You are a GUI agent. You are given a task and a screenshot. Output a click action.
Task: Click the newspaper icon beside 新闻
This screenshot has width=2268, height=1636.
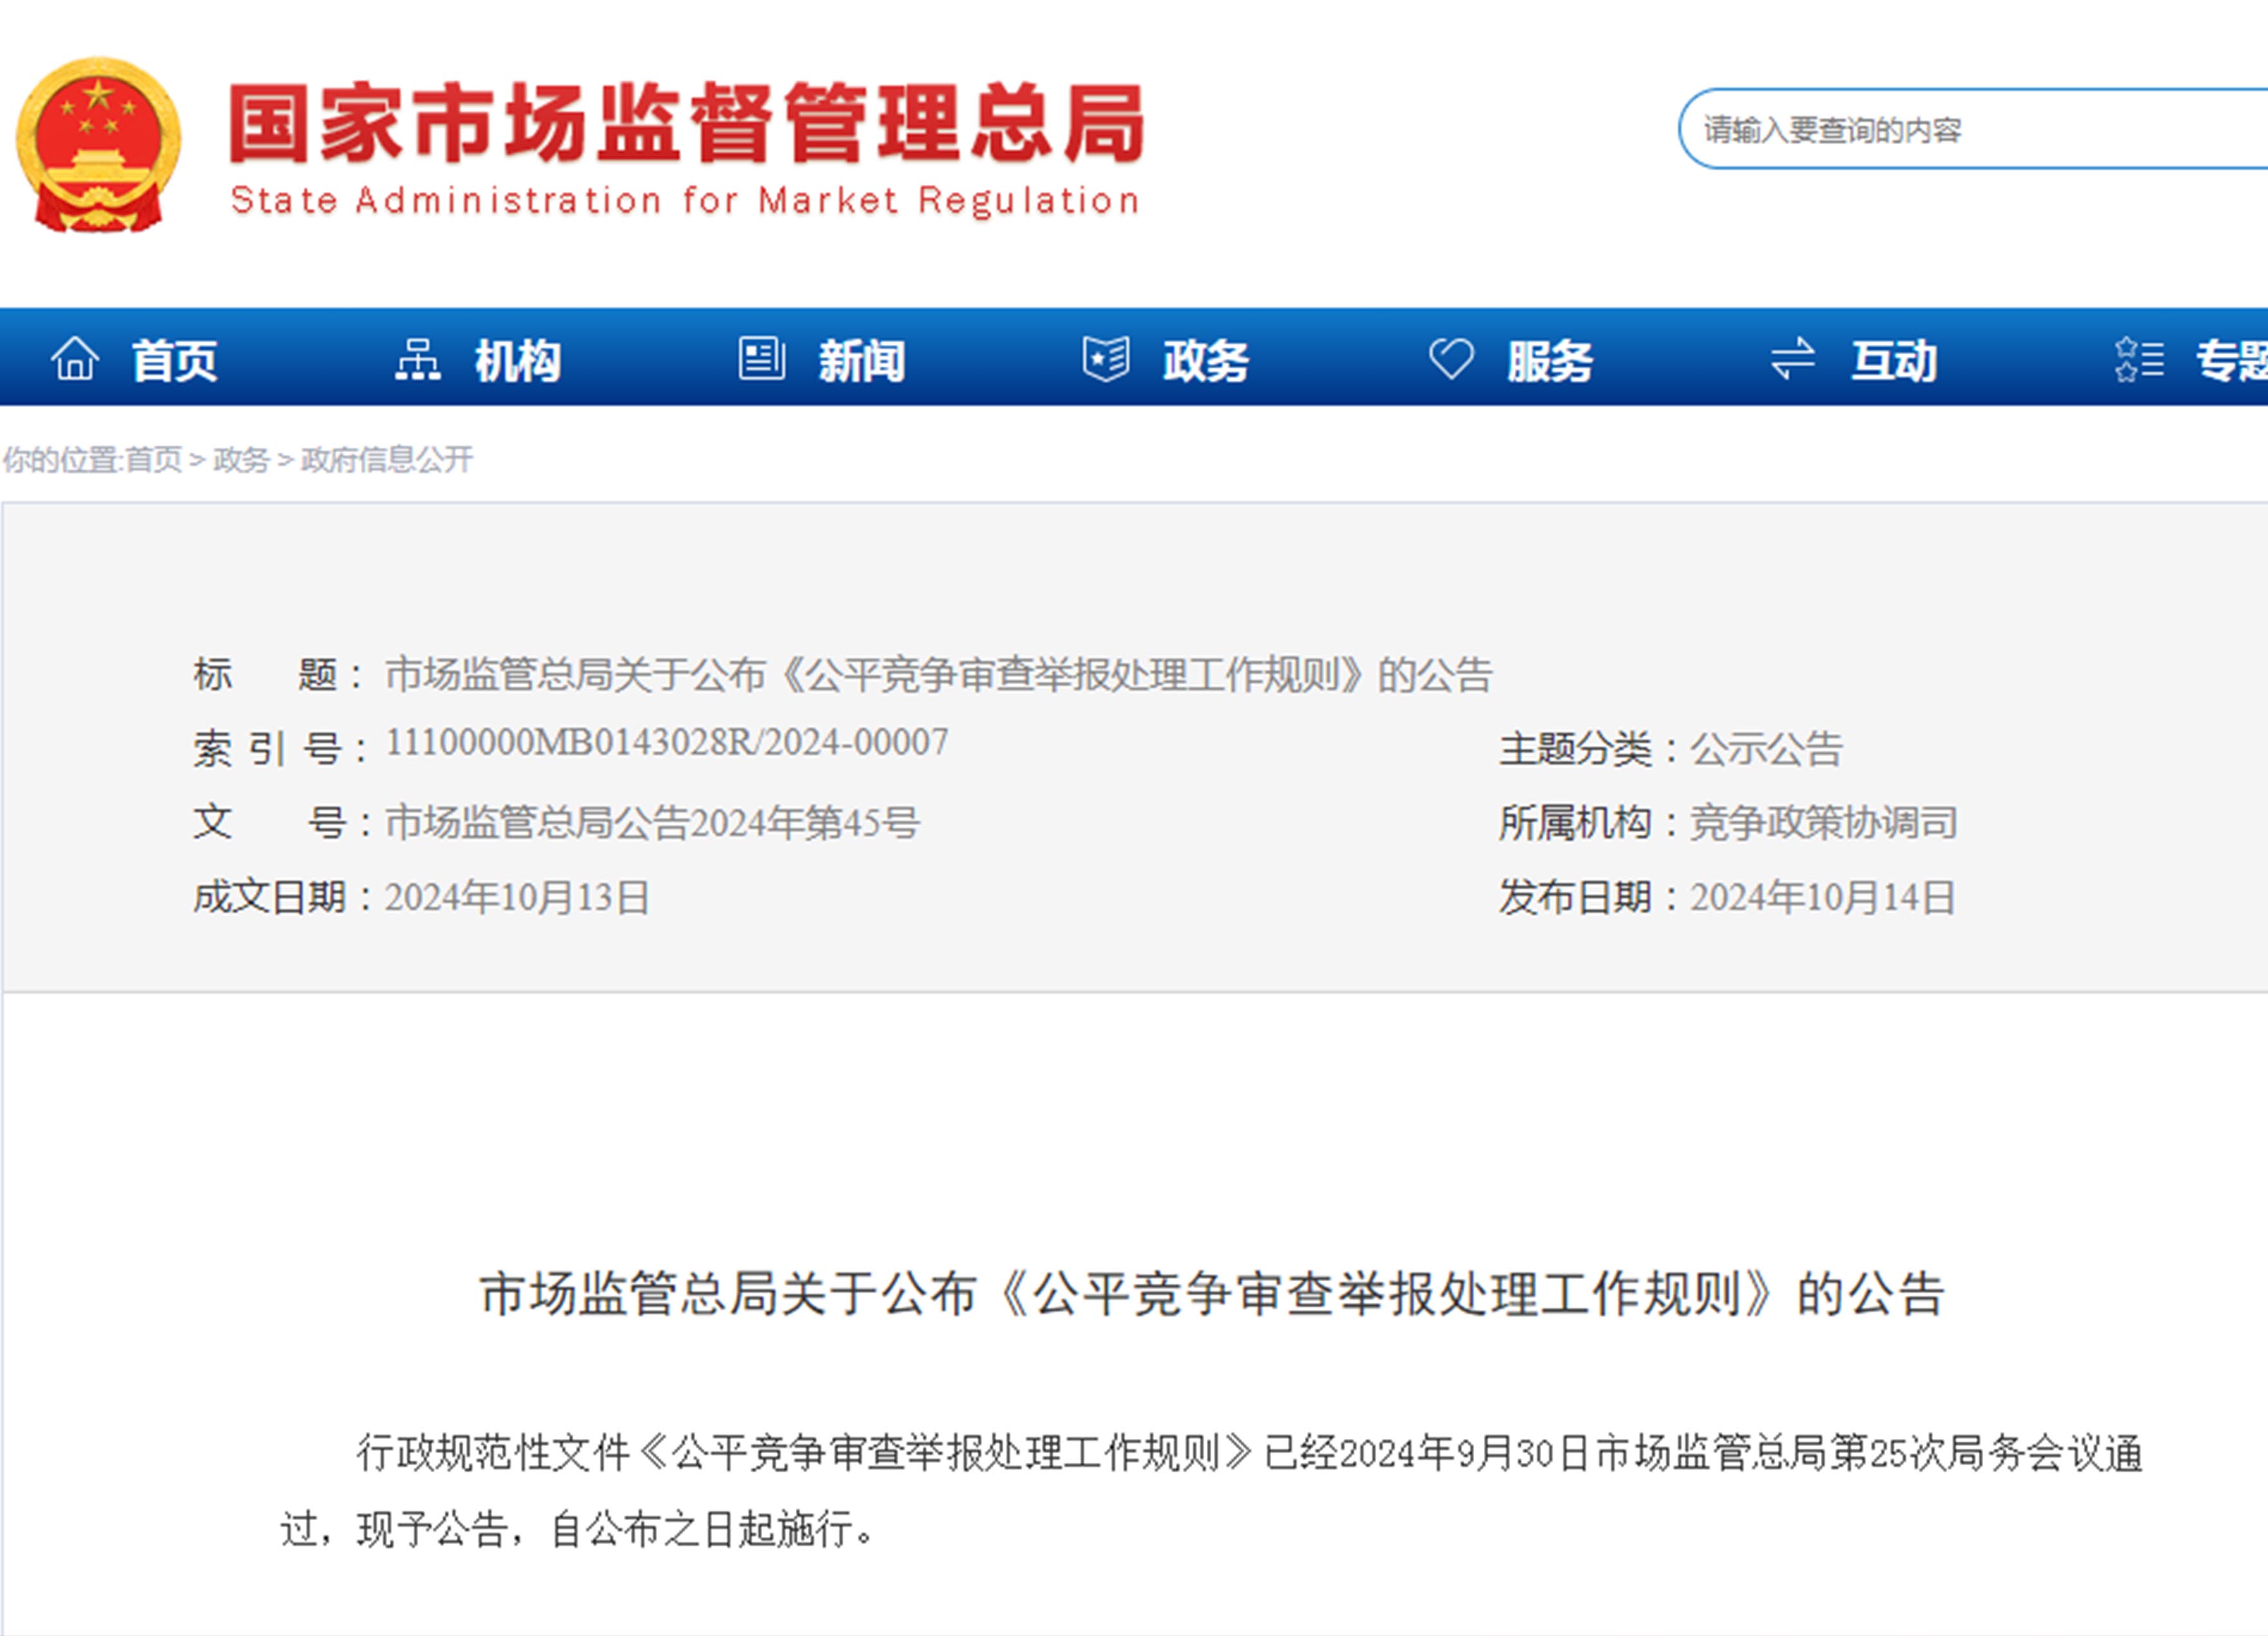pos(761,357)
